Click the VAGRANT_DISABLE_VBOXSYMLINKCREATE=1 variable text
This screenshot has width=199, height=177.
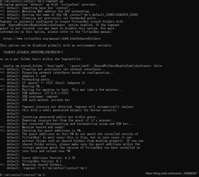coord(33,52)
